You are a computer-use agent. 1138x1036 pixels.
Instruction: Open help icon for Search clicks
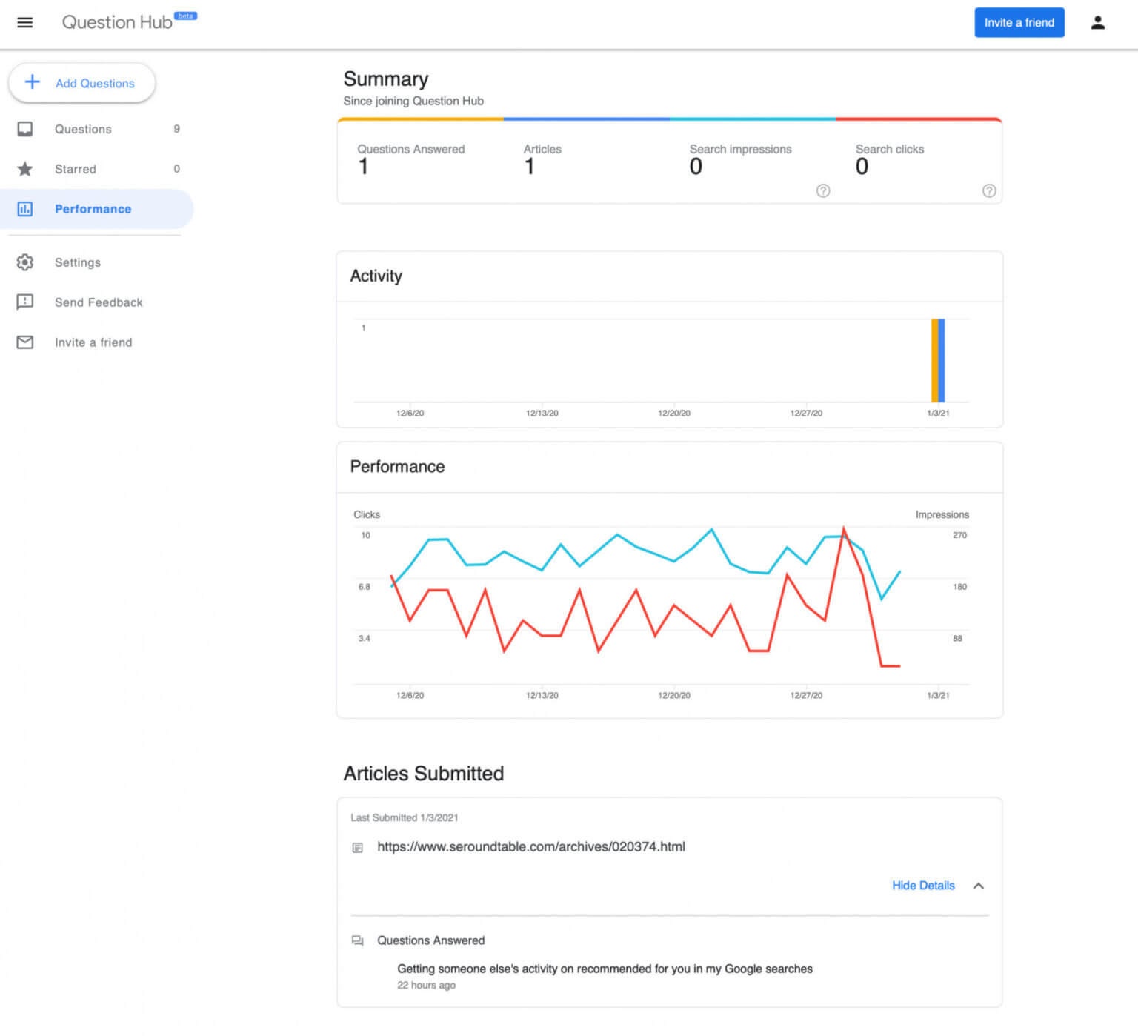click(x=988, y=191)
